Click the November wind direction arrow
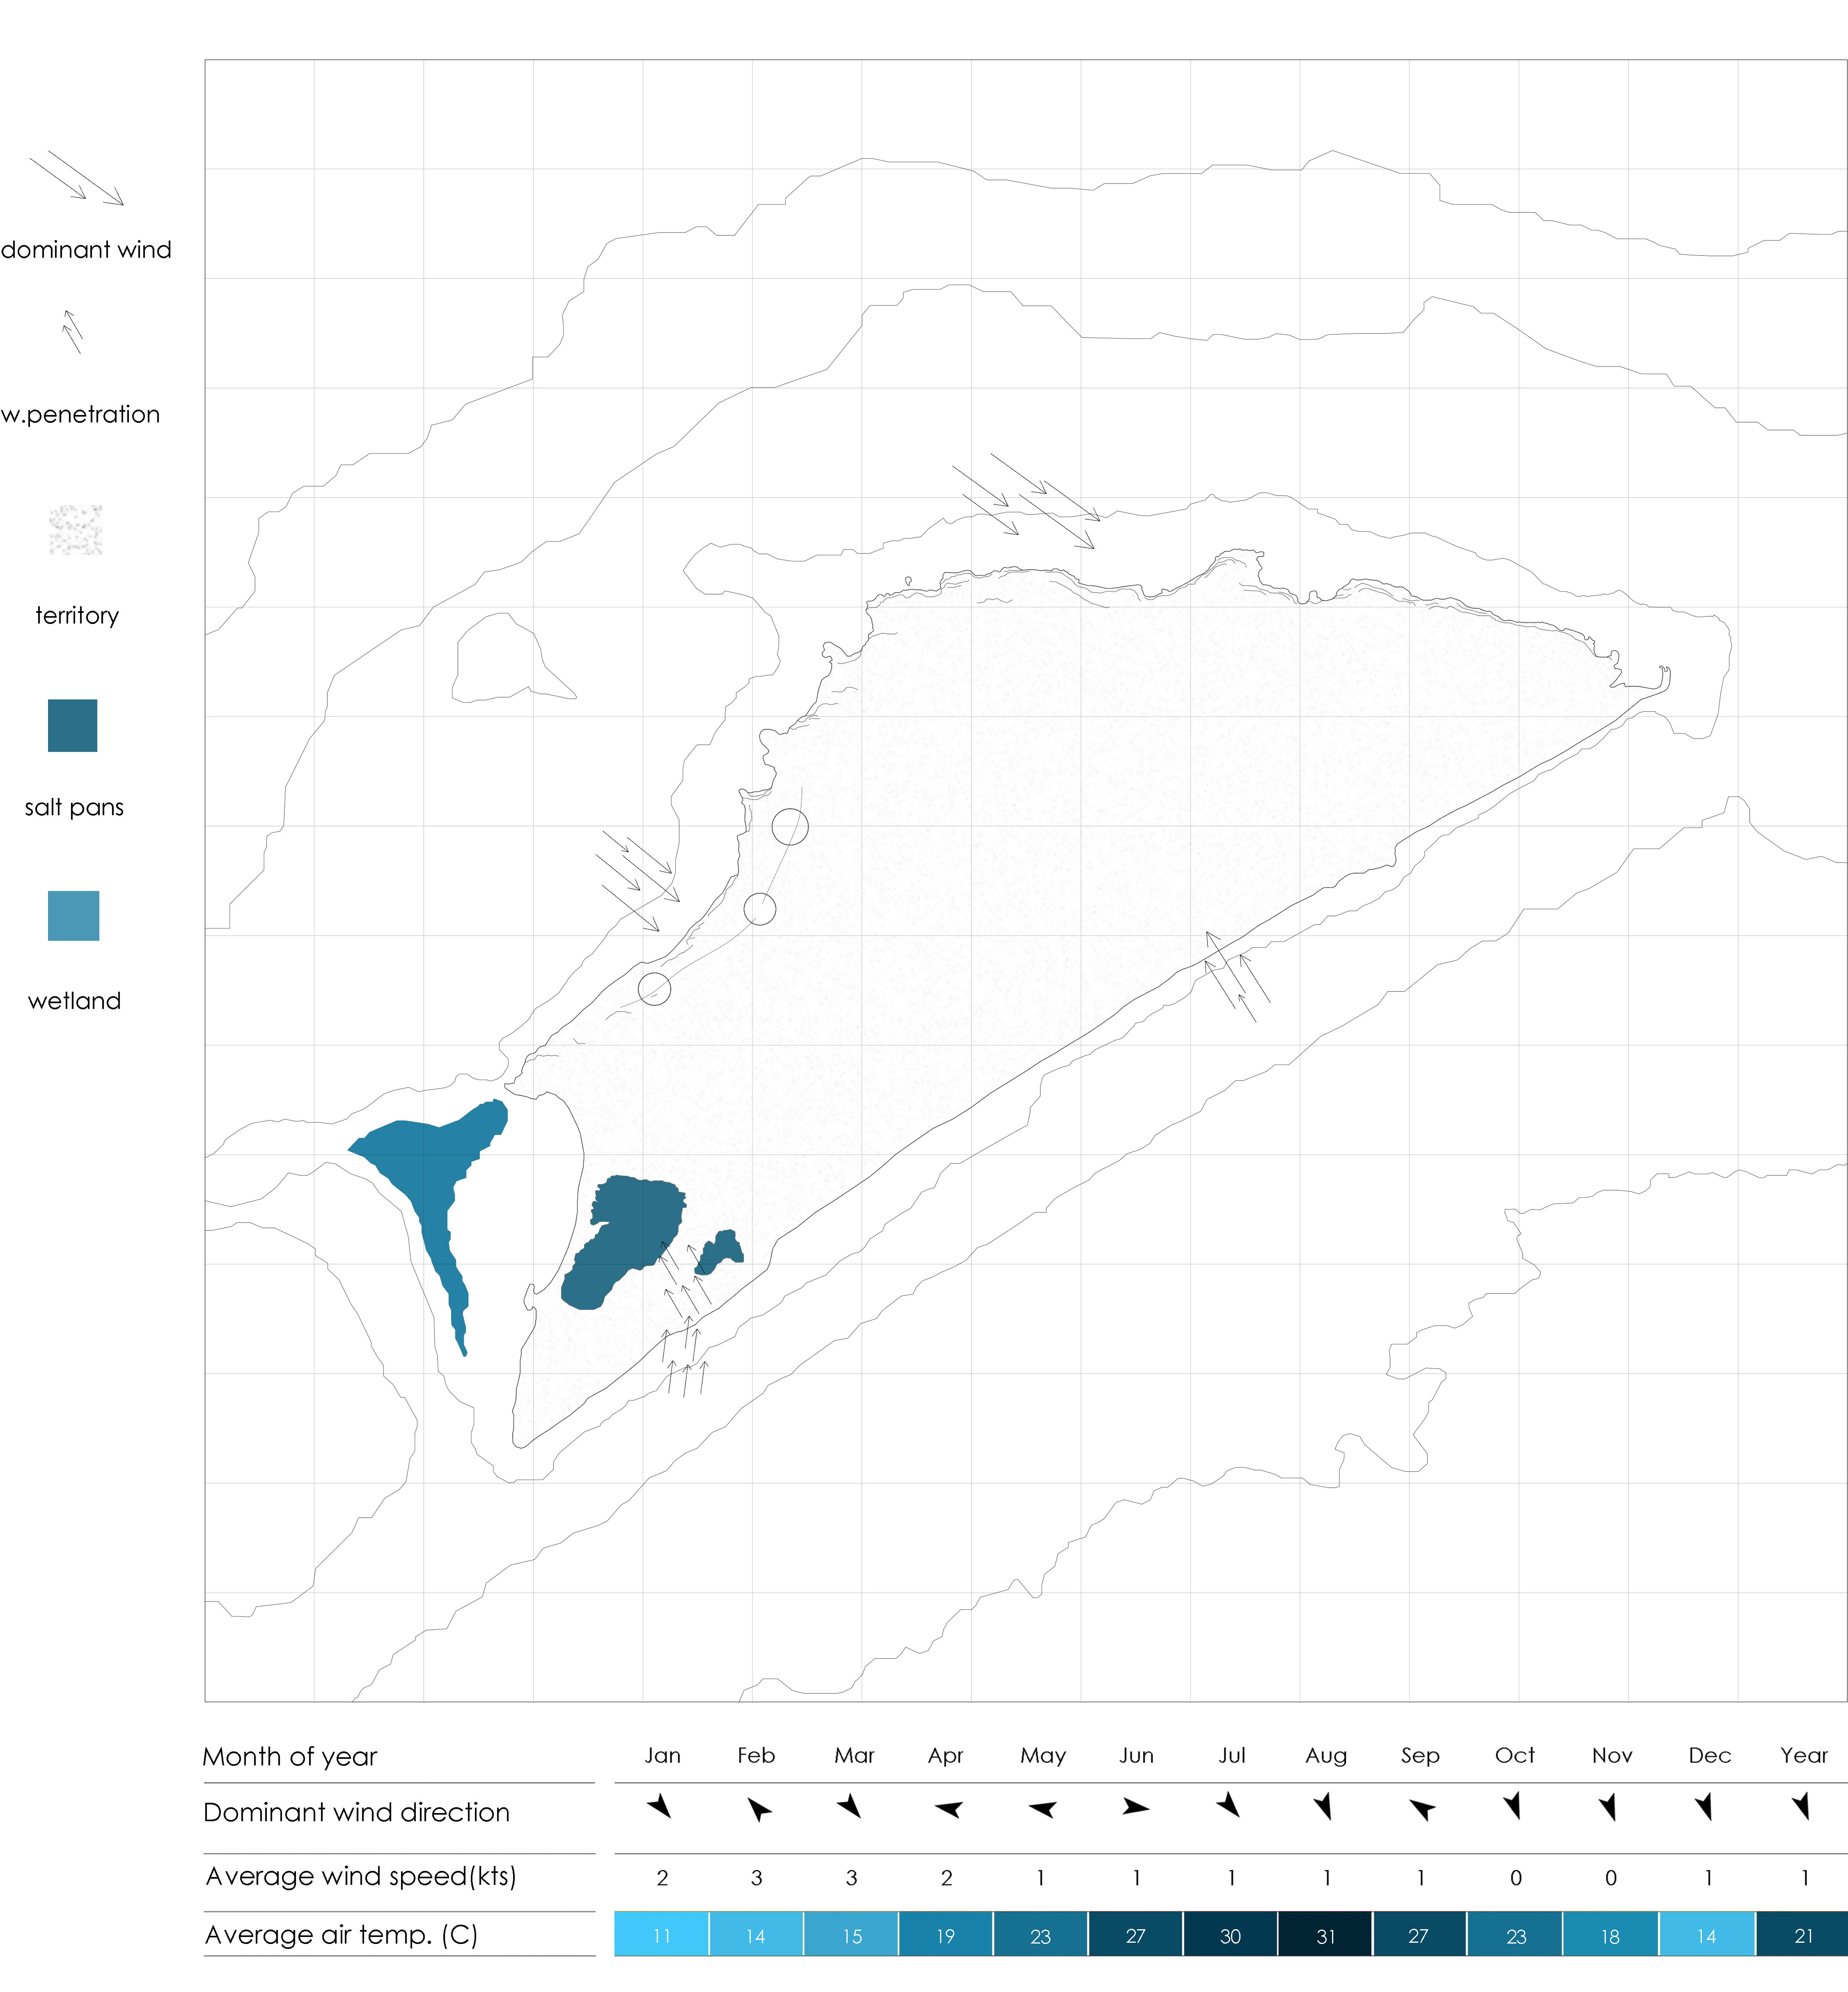 [1608, 1807]
